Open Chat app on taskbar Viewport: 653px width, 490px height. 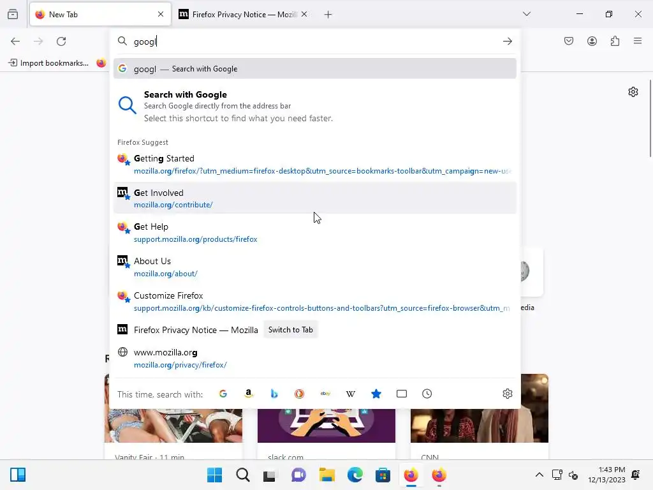click(298, 475)
